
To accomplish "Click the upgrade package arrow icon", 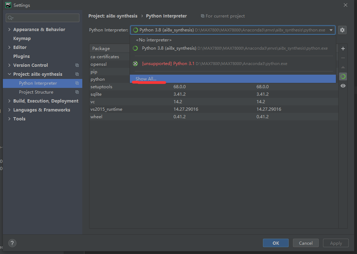I will click(343, 67).
